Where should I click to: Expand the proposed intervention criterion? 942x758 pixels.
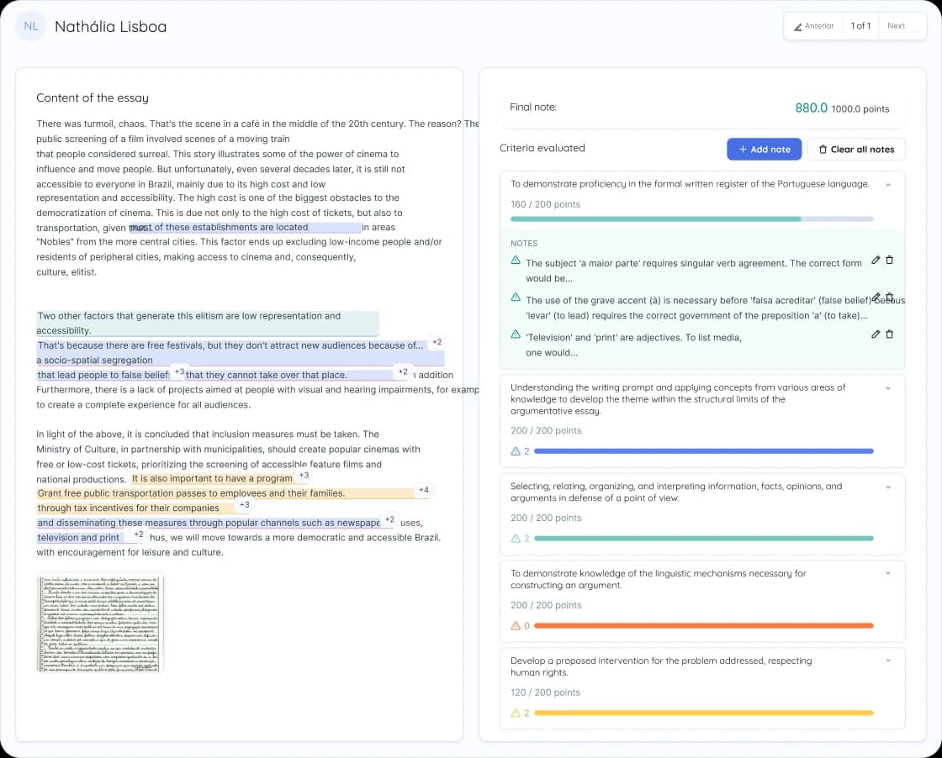pos(888,661)
